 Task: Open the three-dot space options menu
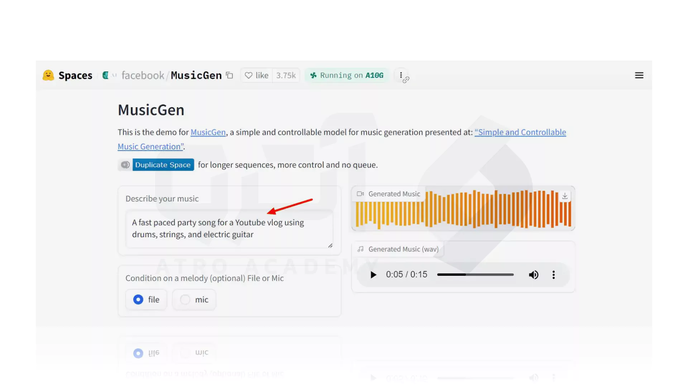[401, 75]
